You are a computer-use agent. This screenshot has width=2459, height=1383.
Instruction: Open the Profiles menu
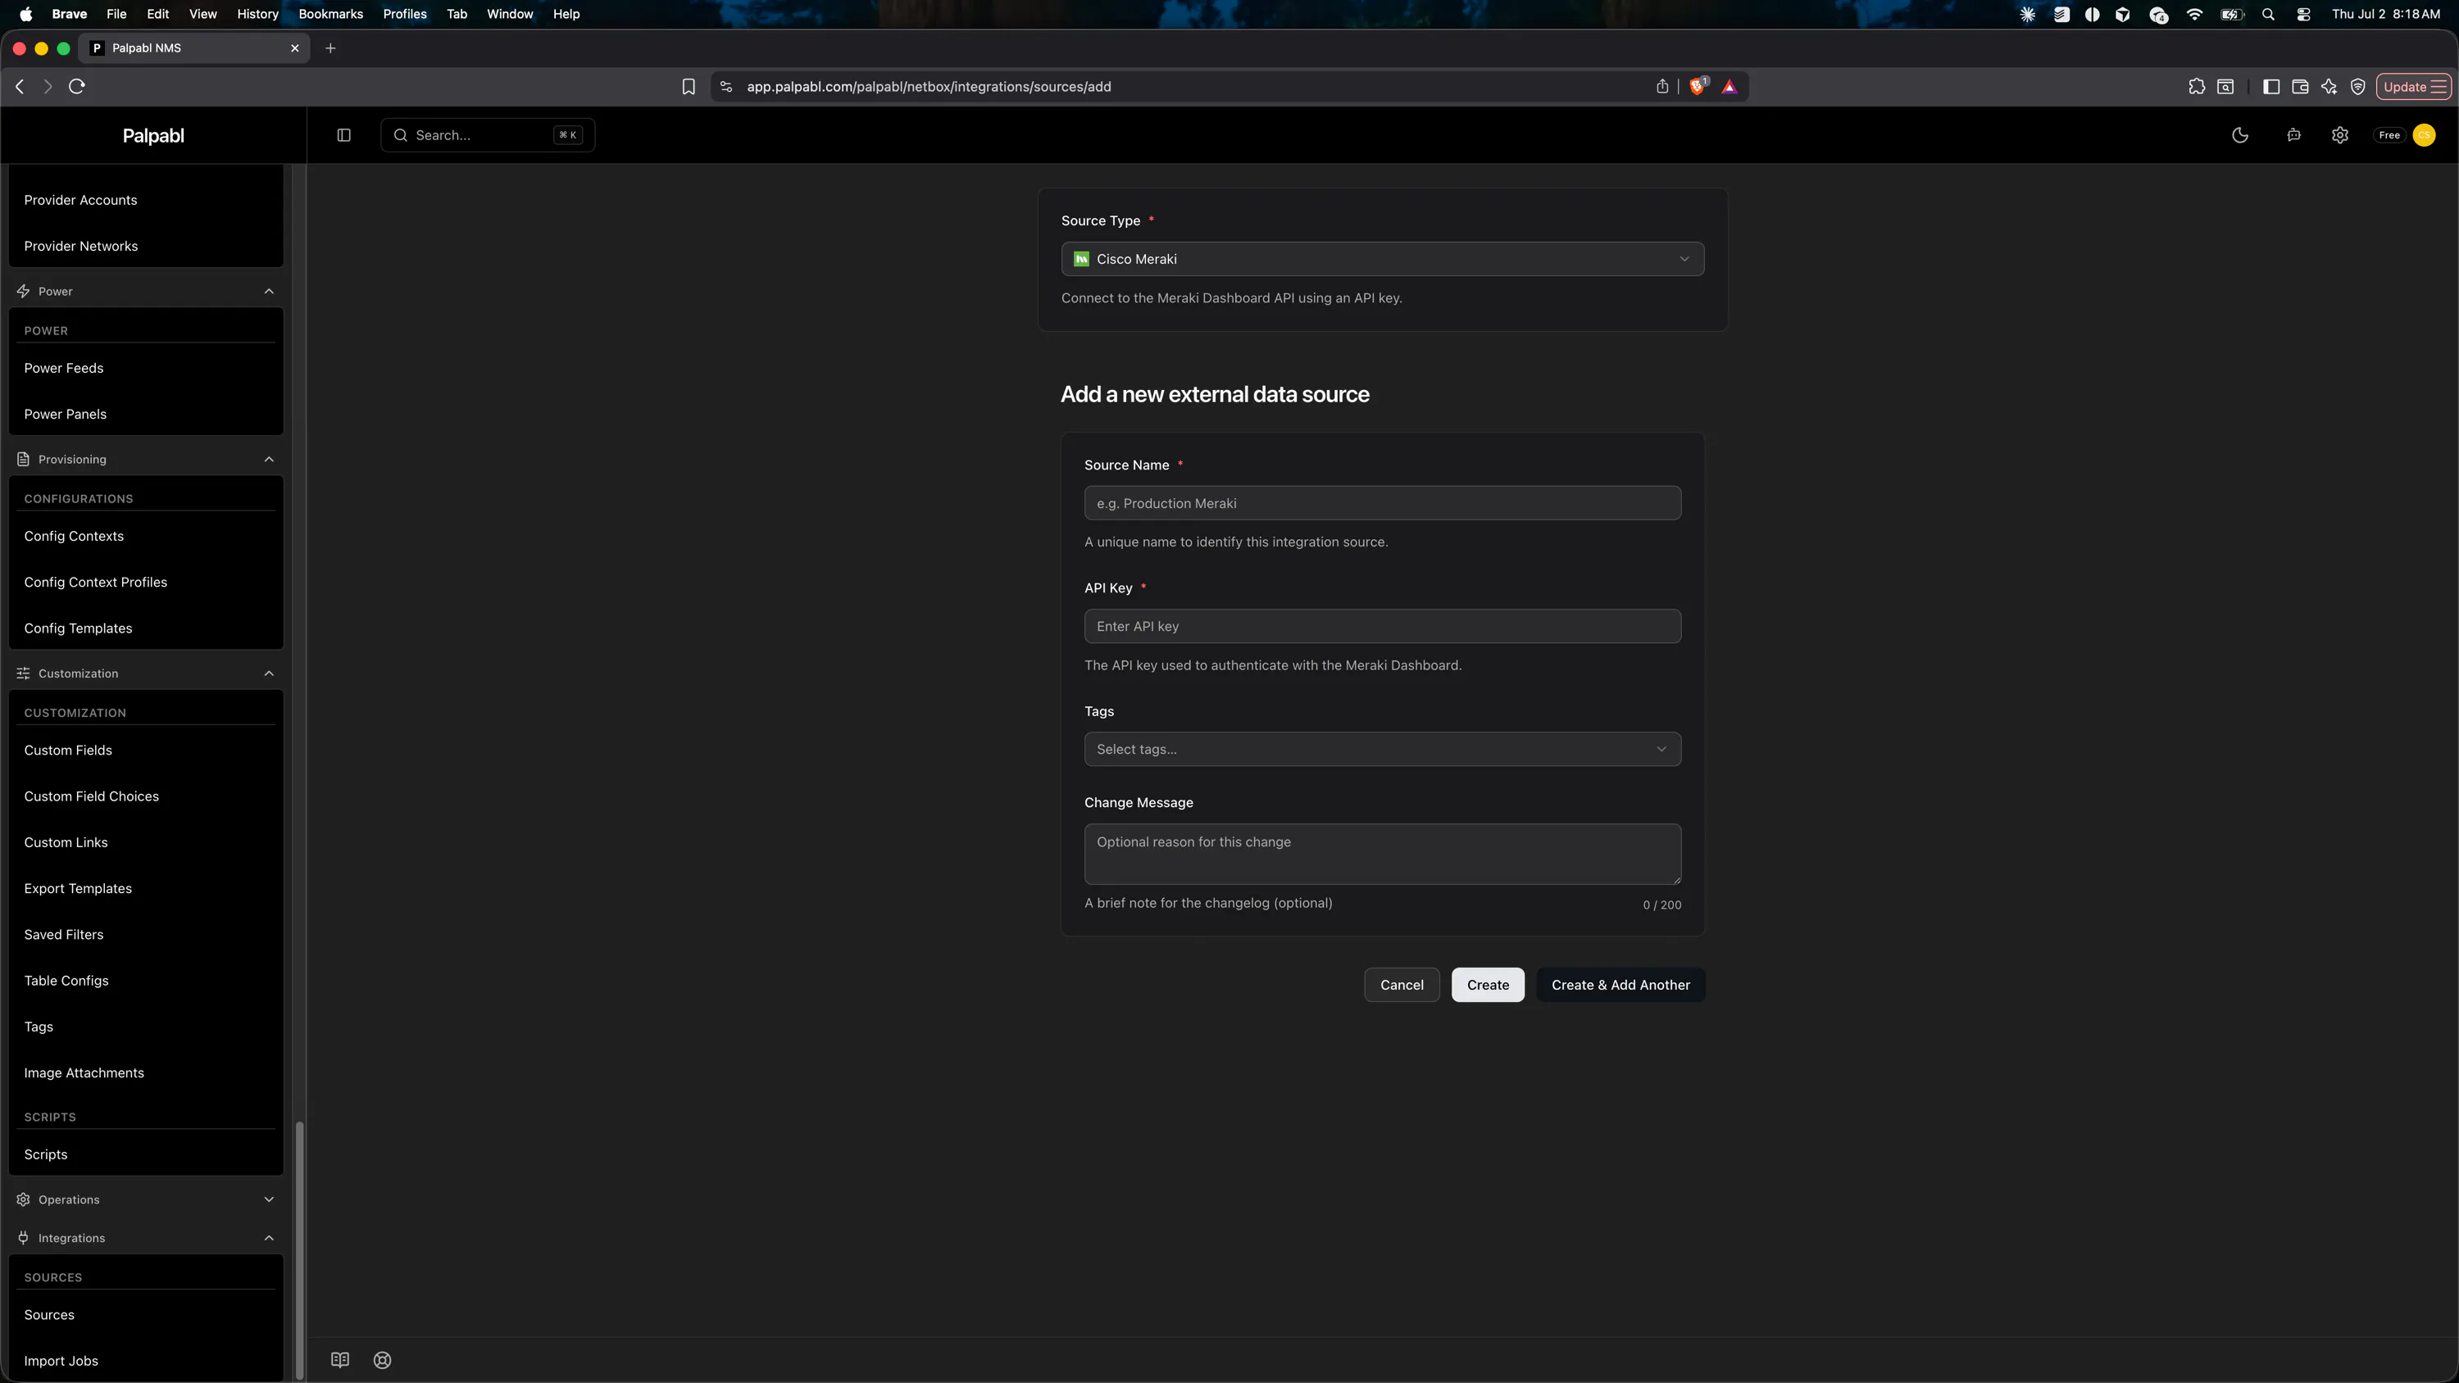point(405,14)
